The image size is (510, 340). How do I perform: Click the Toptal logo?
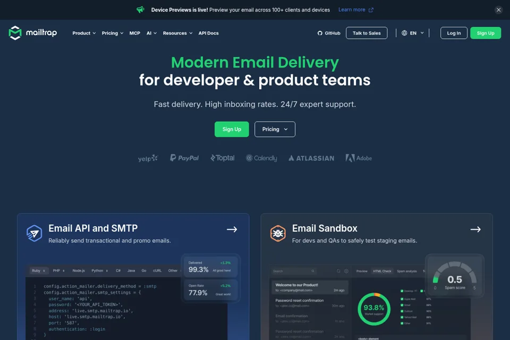pos(223,158)
